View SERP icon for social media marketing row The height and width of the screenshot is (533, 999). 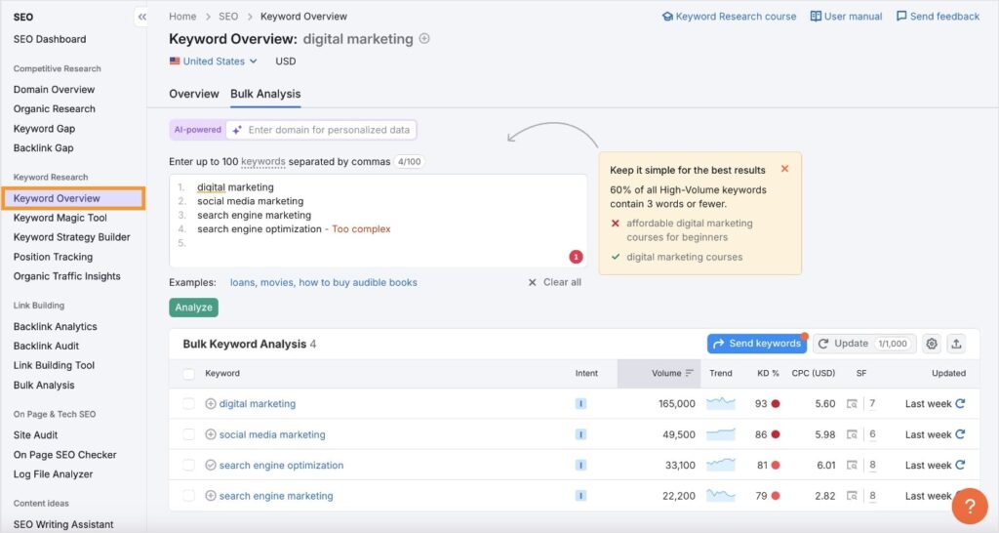pos(852,434)
